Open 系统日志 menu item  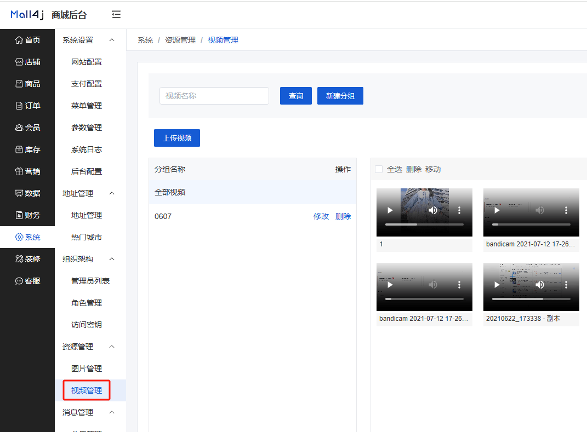pyautogui.click(x=87, y=149)
